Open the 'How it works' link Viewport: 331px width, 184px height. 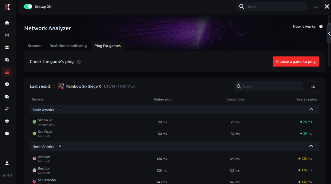[x=304, y=26]
